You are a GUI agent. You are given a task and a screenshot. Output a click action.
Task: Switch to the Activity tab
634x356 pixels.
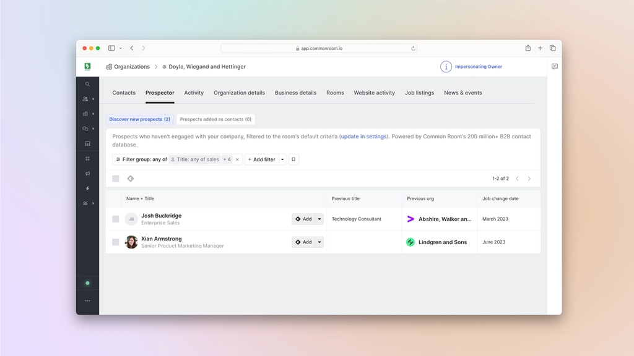coord(194,93)
